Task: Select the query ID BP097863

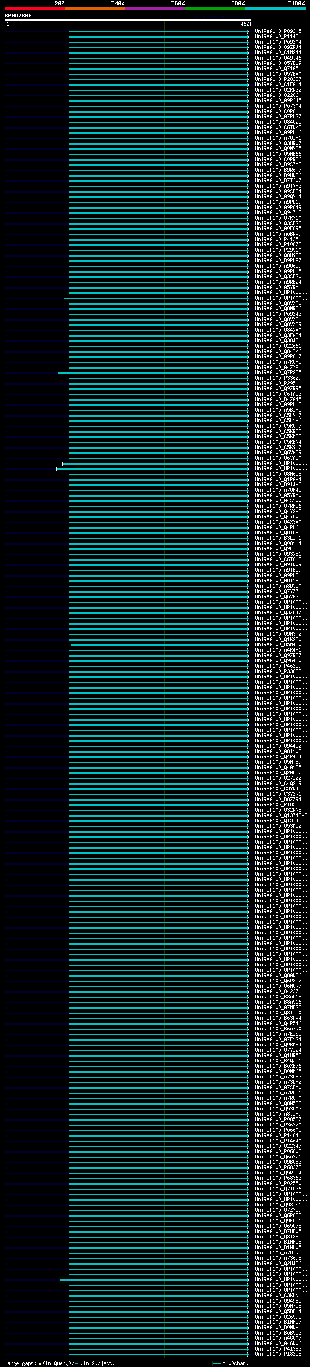Action: 18,16
